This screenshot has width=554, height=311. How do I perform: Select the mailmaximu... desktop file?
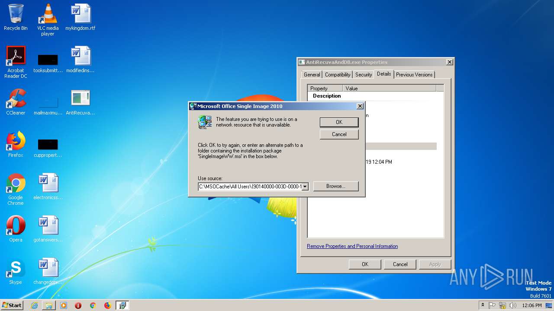coord(48,105)
